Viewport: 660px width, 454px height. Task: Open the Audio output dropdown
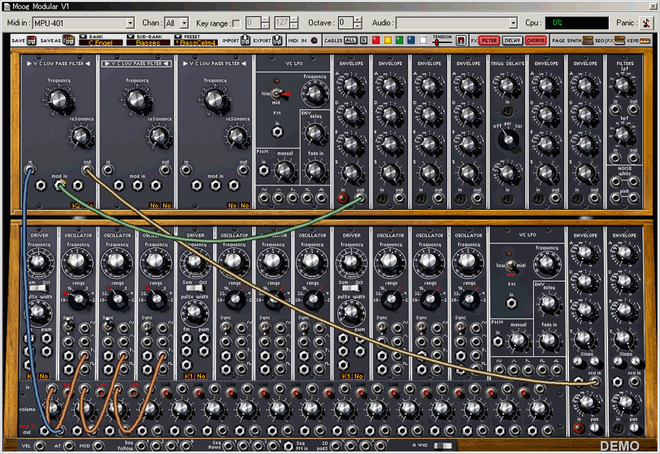pyautogui.click(x=513, y=23)
